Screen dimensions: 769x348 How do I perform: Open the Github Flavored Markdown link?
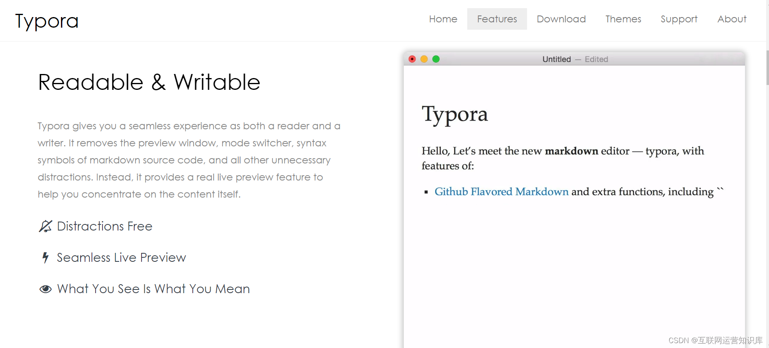point(501,191)
